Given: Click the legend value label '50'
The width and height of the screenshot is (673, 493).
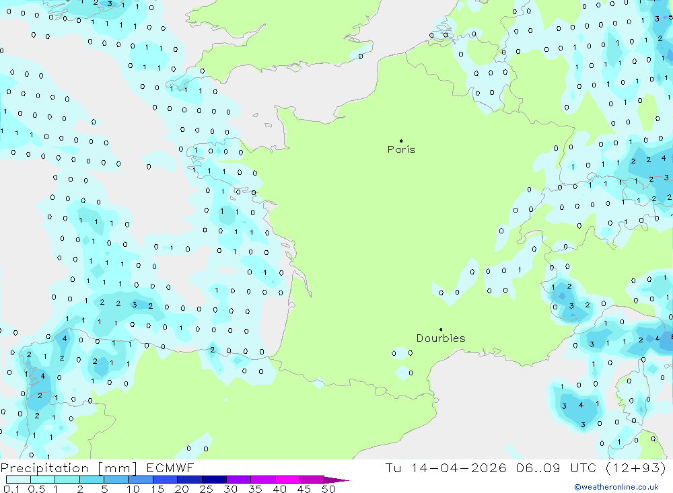Looking at the screenshot, I should (x=328, y=489).
